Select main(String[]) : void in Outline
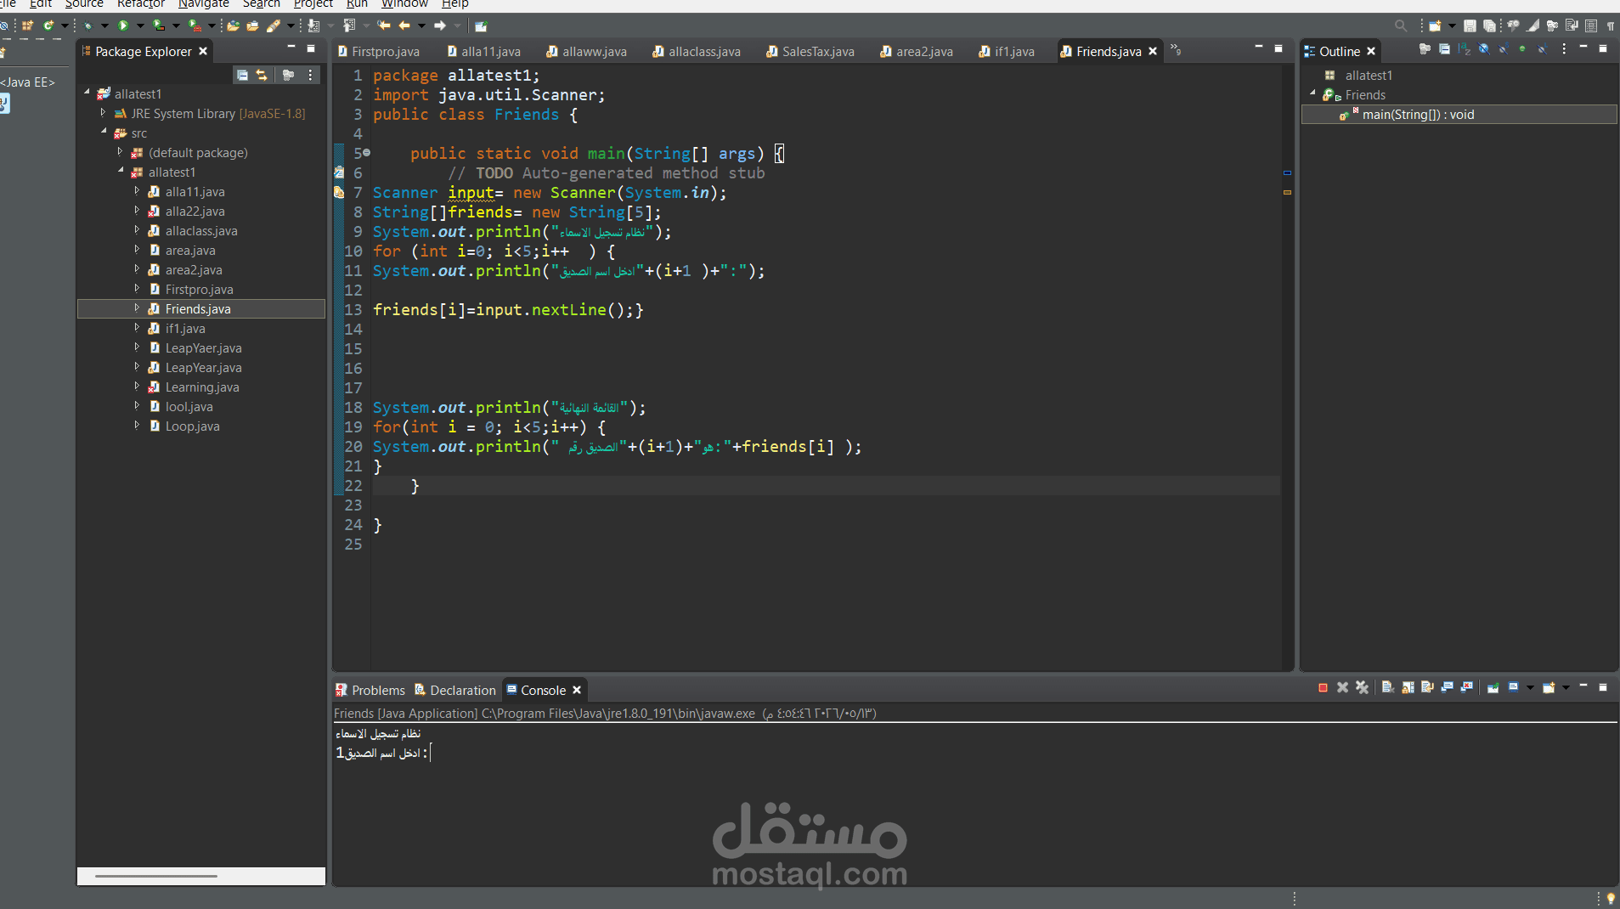Image resolution: width=1620 pixels, height=909 pixels. [x=1459, y=115]
